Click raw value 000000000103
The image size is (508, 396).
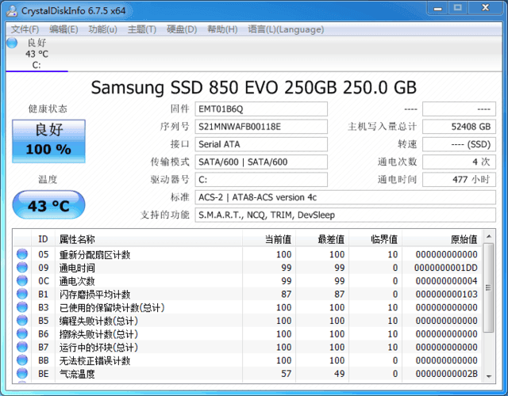pyautogui.click(x=446, y=294)
